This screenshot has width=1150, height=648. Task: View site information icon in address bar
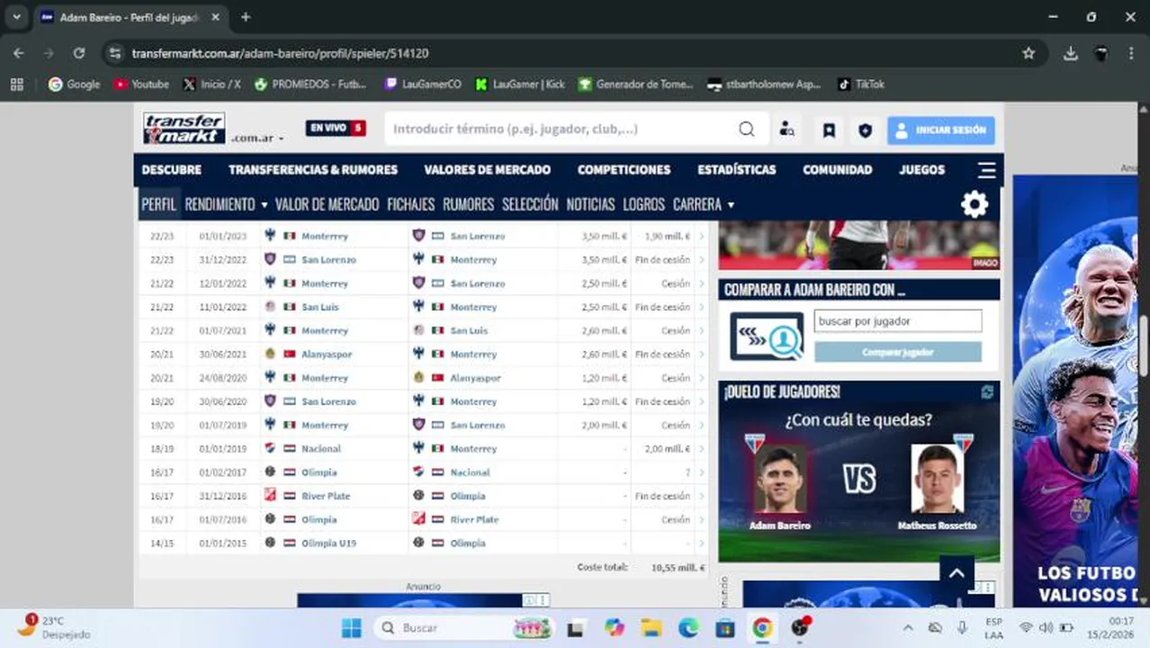[114, 53]
